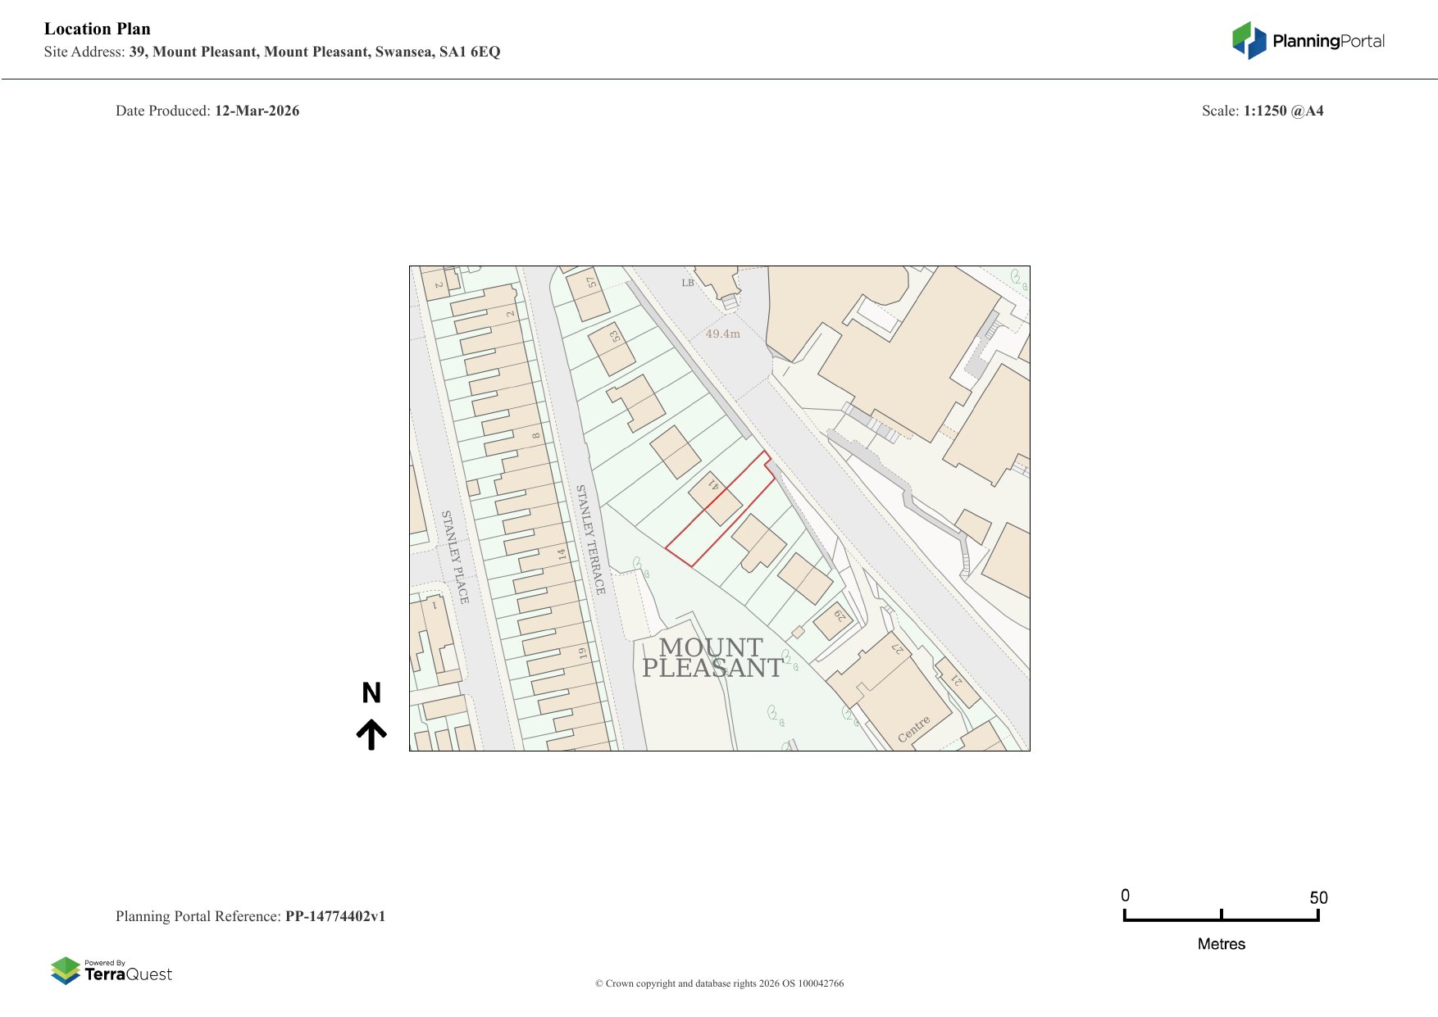Click the Centre building label
The image size is (1438, 1017).
tap(913, 729)
